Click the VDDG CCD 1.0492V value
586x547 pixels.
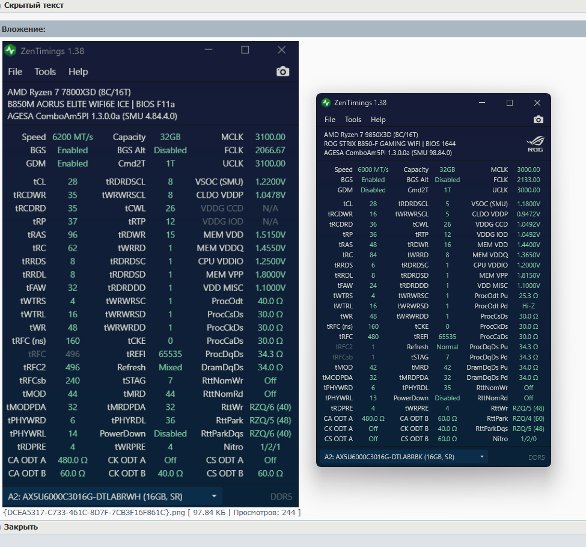[x=528, y=224]
